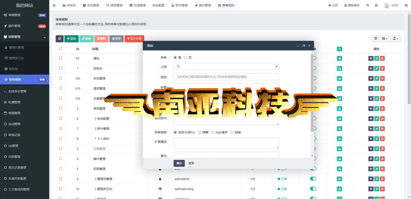The width and height of the screenshot is (411, 199).
Task: Enter fullscreen using the expand arrows icon
Action: pyautogui.click(x=376, y=5)
